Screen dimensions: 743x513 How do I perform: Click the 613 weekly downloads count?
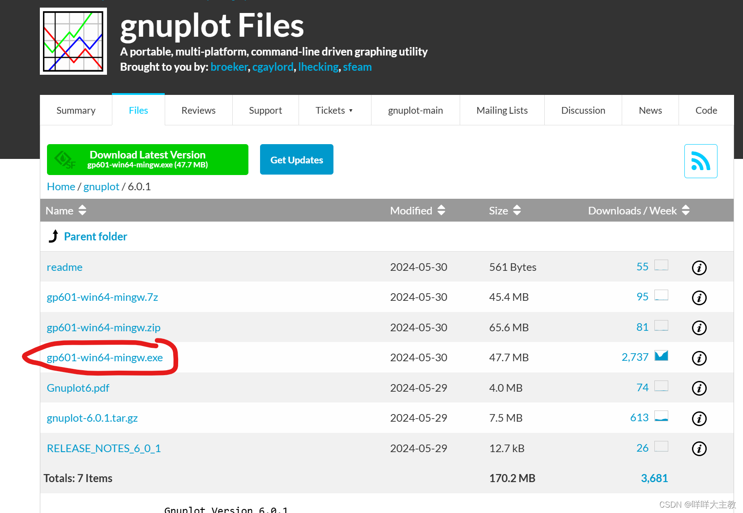[639, 417]
